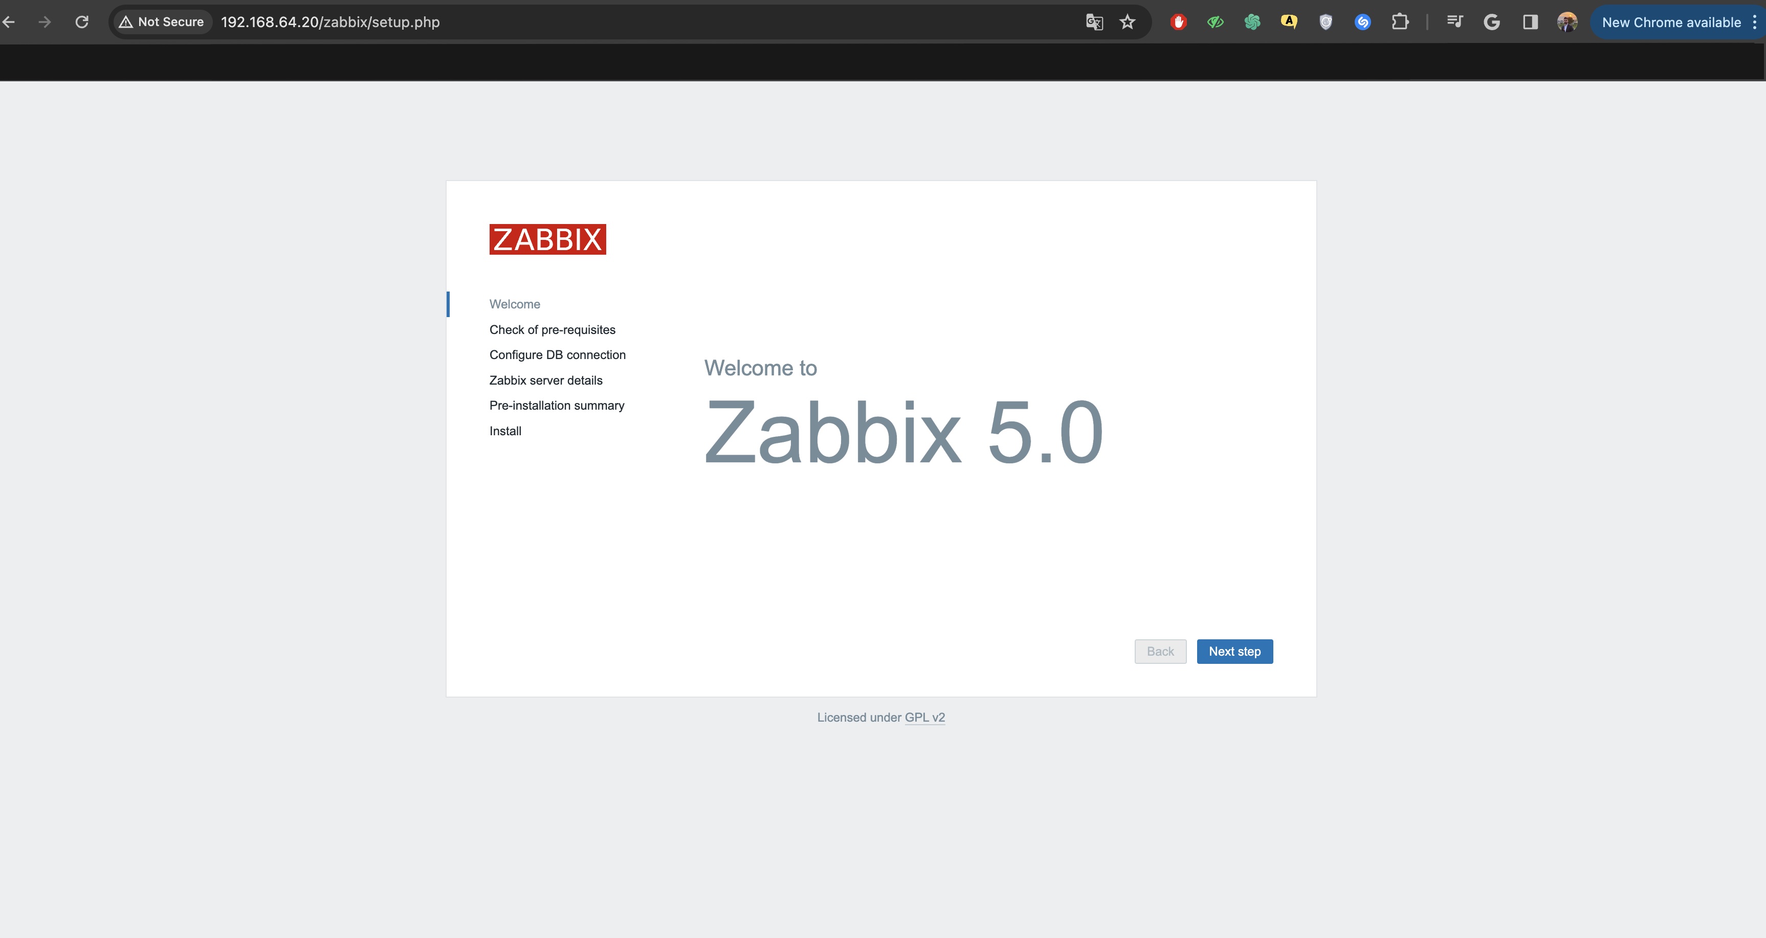Image resolution: width=1766 pixels, height=938 pixels.
Task: Select Zabbix server details step
Action: pos(546,381)
